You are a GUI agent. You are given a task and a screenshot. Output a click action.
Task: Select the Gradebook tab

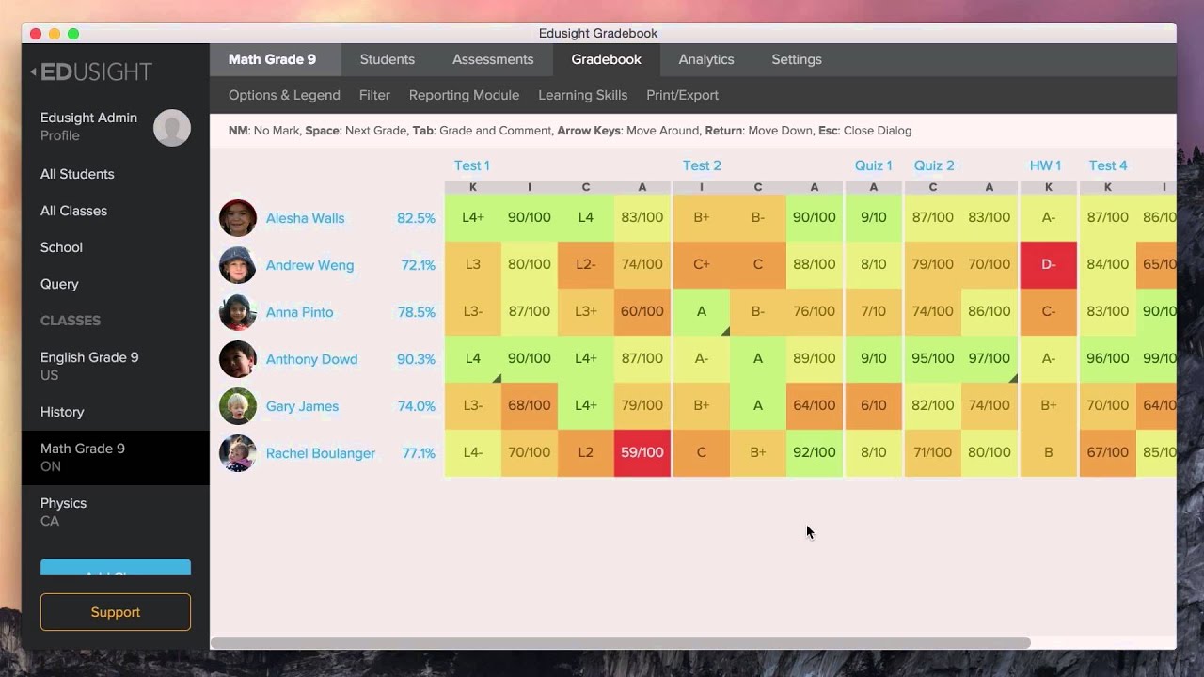[606, 59]
